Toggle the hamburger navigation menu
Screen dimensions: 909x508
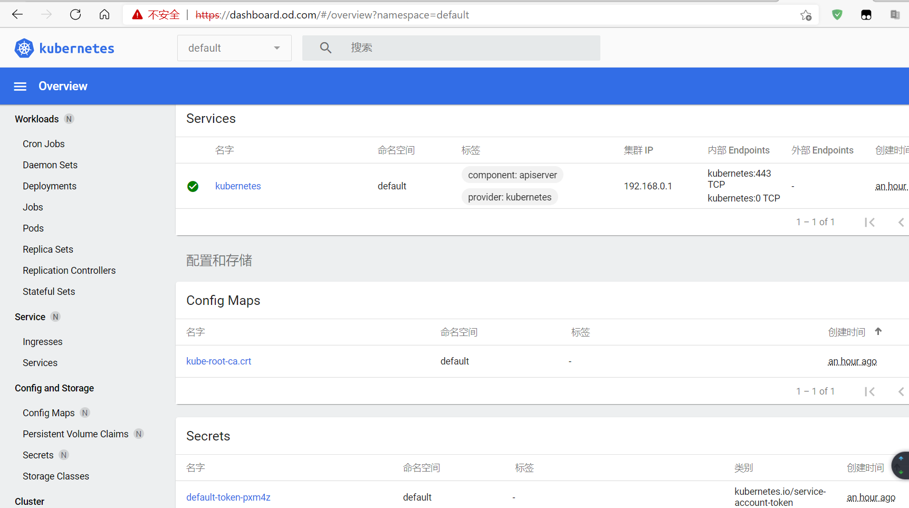pyautogui.click(x=20, y=87)
